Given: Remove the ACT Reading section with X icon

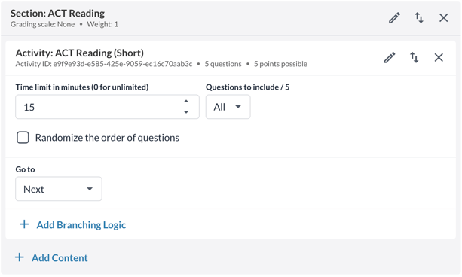Looking at the screenshot, I should (x=443, y=17).
